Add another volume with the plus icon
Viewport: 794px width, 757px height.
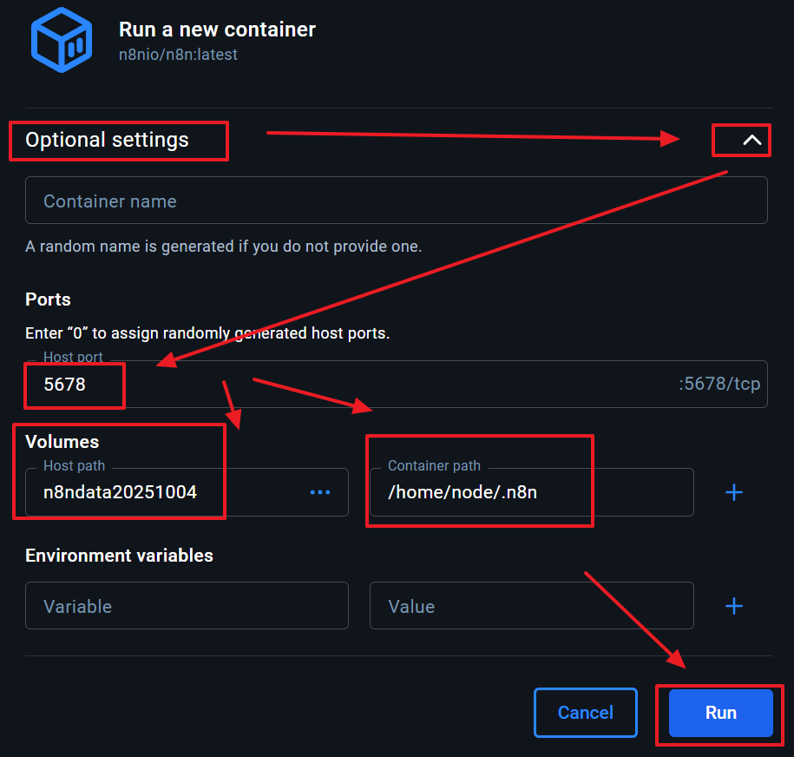click(734, 492)
